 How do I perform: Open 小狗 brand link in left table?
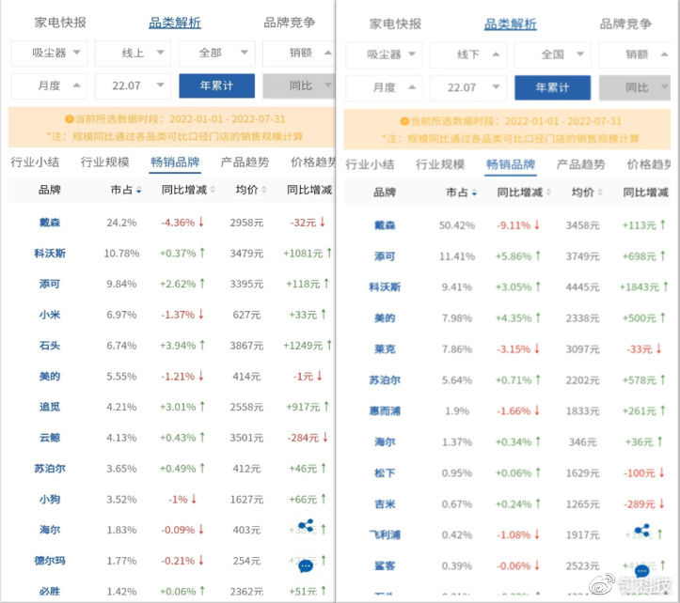point(50,500)
